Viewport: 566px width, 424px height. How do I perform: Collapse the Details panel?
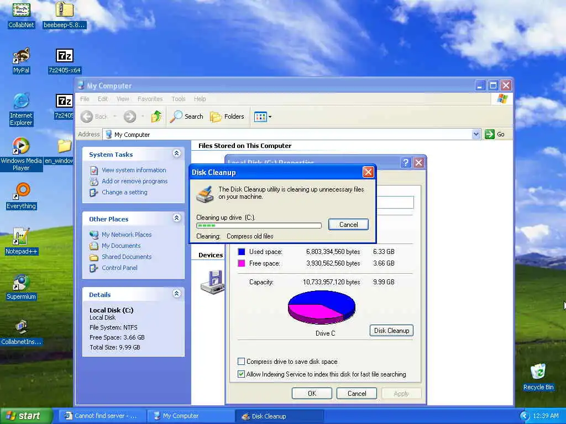(x=176, y=294)
